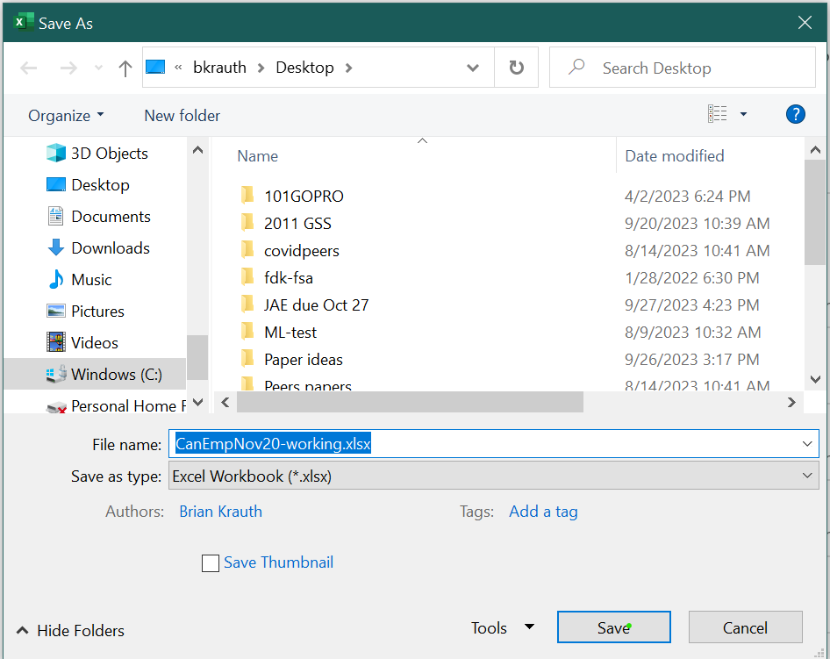
Task: Click the Save button
Action: 613,627
